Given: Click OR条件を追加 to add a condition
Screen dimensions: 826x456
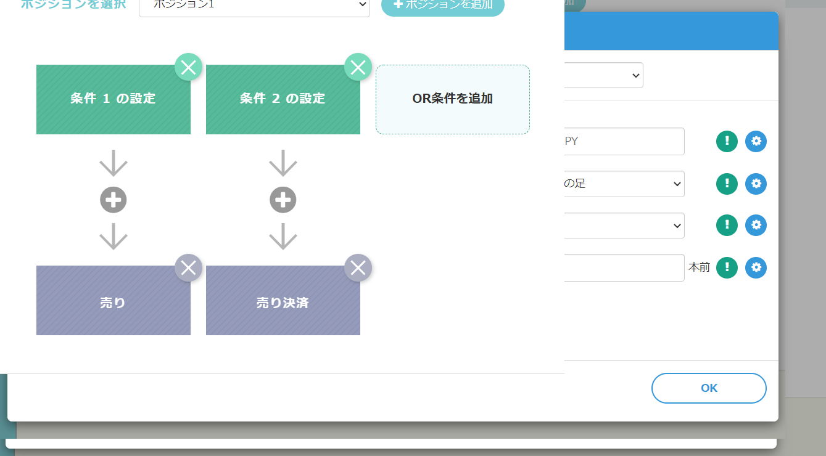Looking at the screenshot, I should [452, 99].
